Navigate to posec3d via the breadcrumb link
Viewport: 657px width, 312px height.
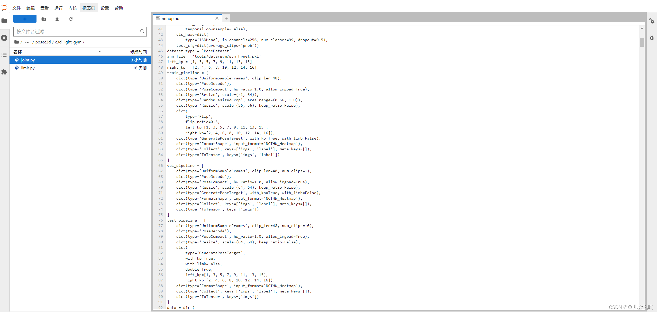[43, 42]
